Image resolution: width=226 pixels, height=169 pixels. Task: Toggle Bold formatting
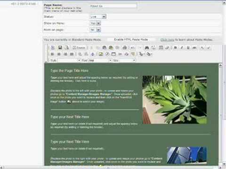[175, 47]
